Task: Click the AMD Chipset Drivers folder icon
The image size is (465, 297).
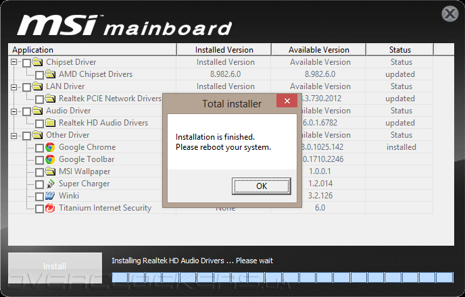Action: click(x=50, y=74)
